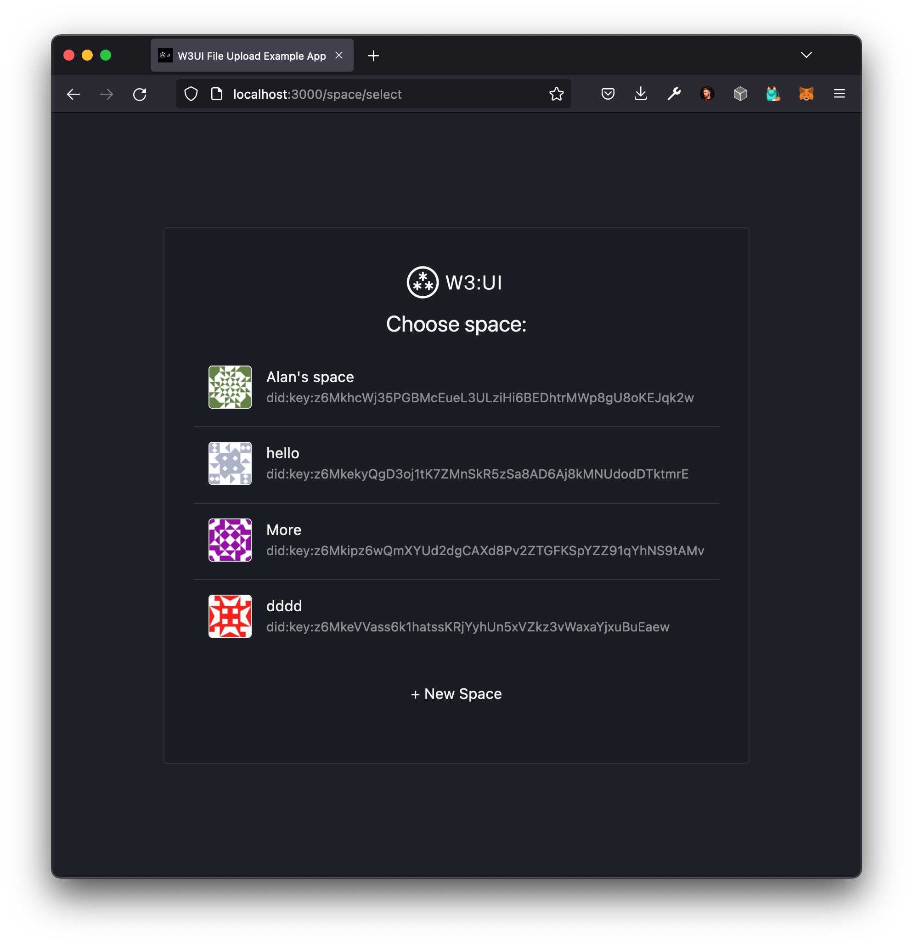
Task: Choose the hello space entry
Action: pyautogui.click(x=456, y=463)
